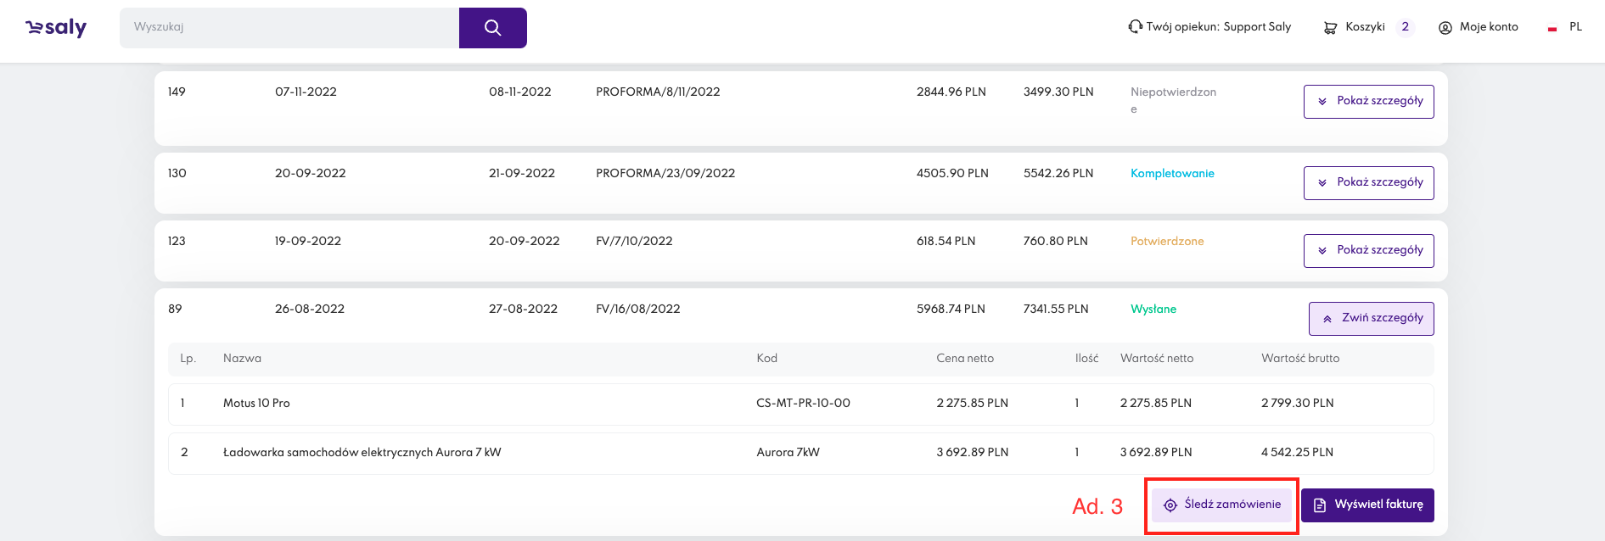Collapse details with Zwiń szczegóły

(1371, 319)
